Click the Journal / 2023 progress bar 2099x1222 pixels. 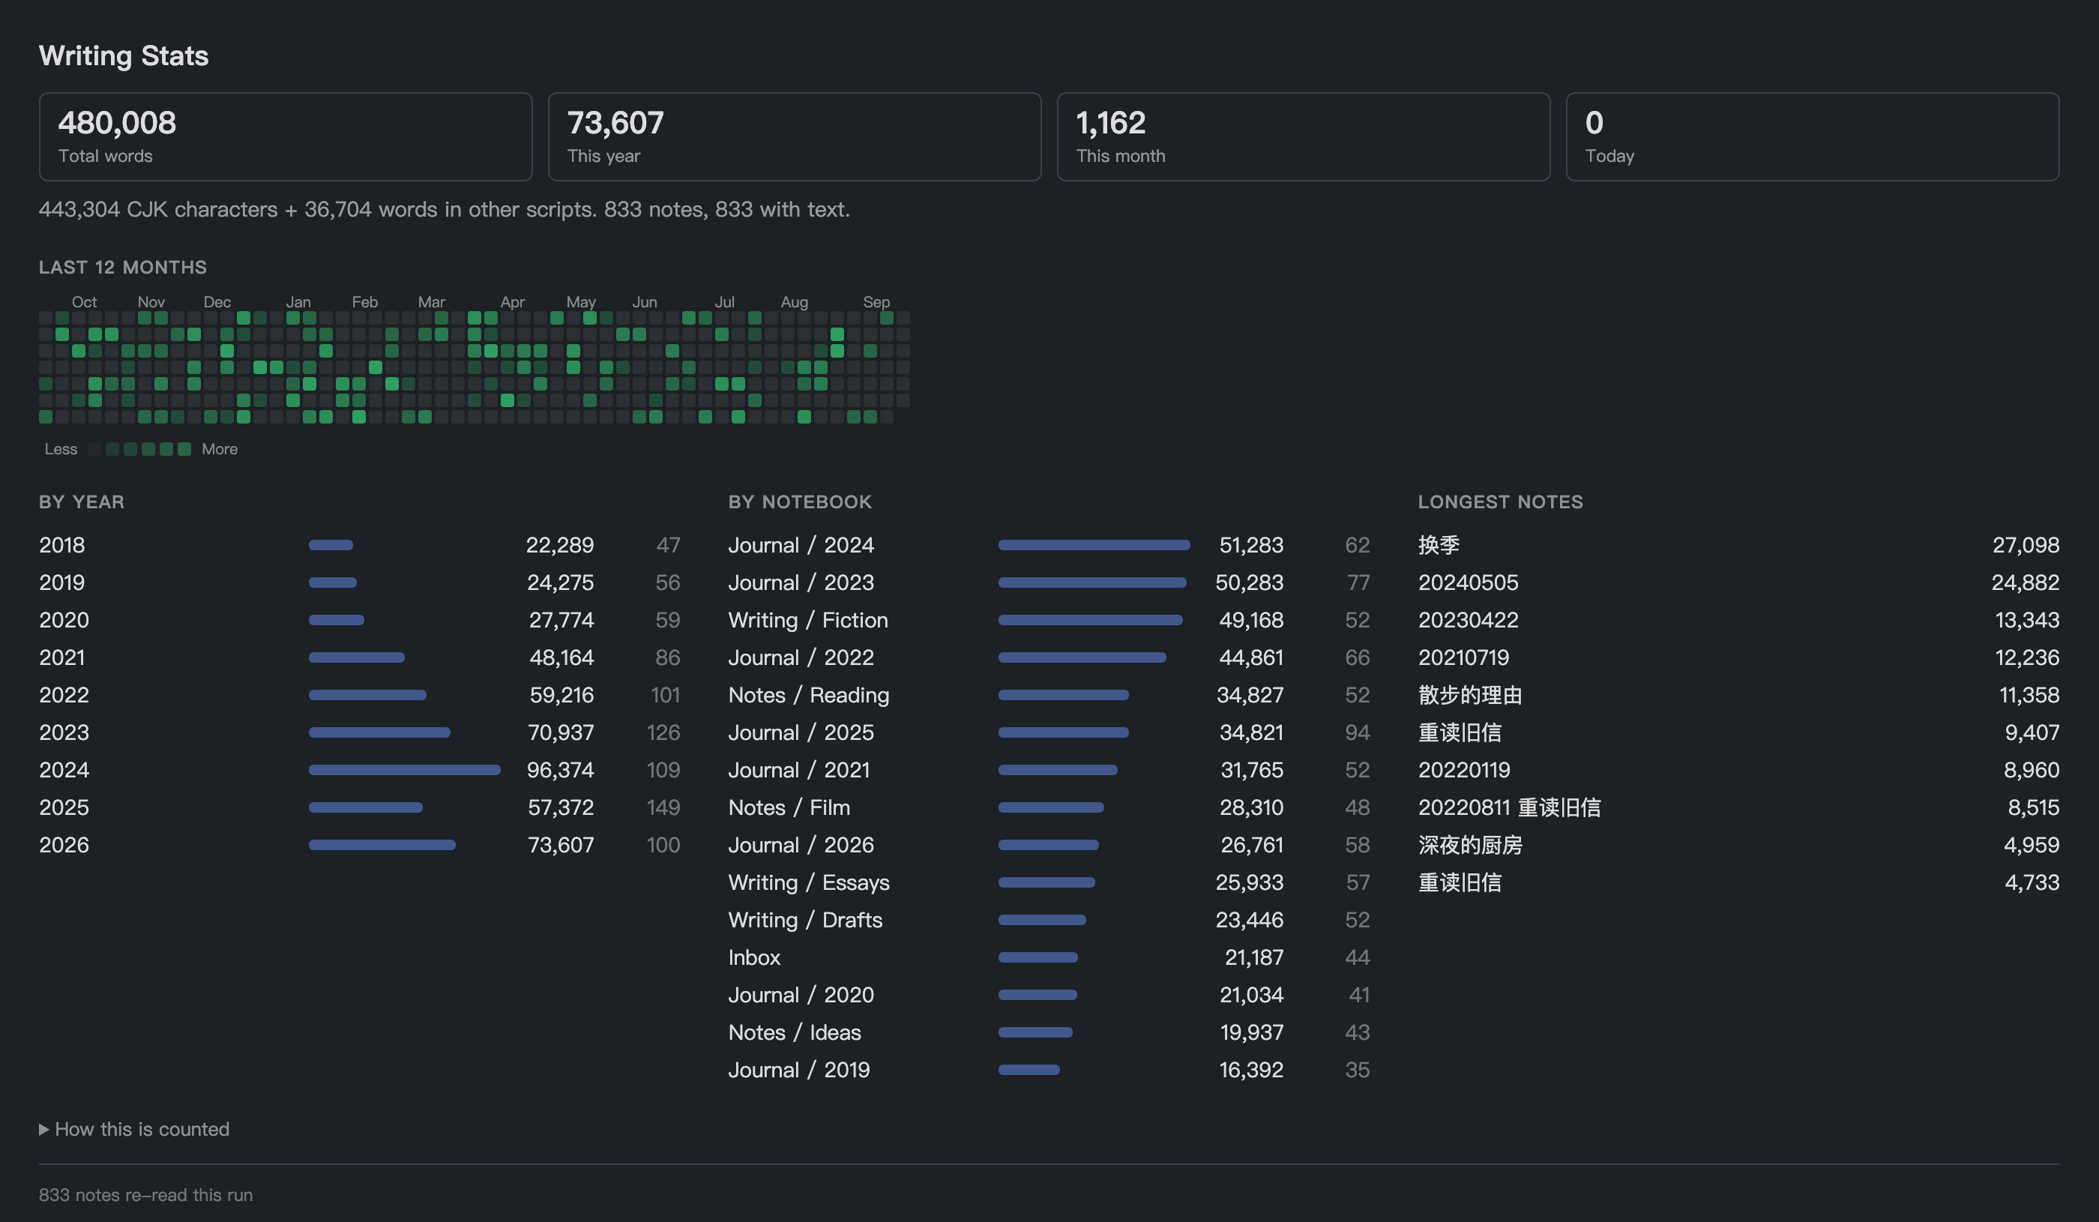[1092, 583]
